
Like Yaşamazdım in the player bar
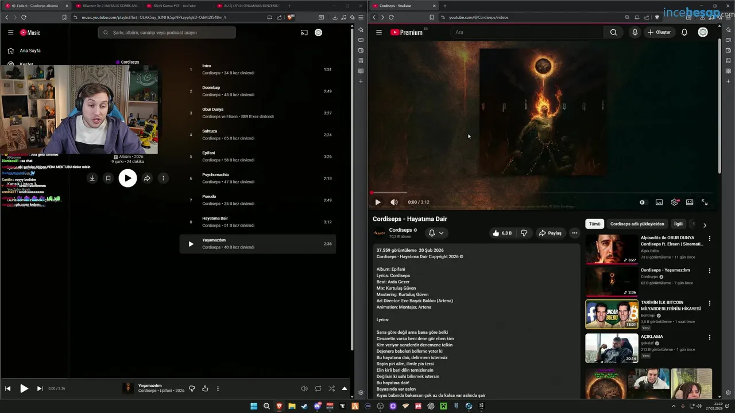(x=205, y=388)
